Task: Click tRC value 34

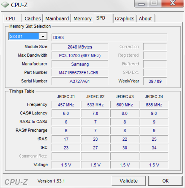Action: click(x=154, y=148)
